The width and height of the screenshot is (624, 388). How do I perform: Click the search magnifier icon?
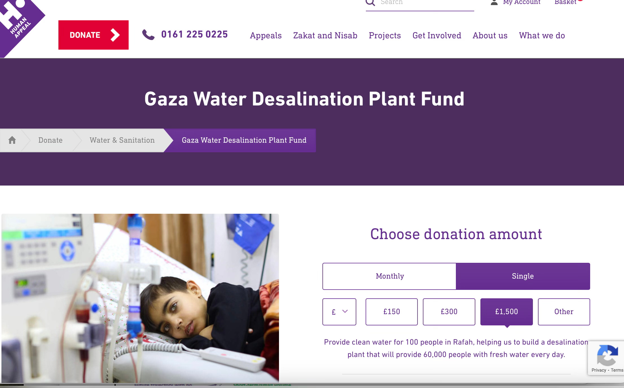(370, 3)
